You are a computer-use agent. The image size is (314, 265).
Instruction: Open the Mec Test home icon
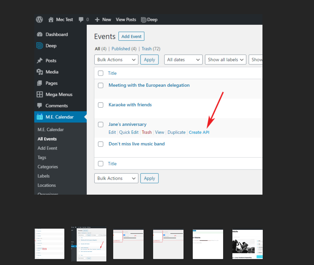point(51,19)
